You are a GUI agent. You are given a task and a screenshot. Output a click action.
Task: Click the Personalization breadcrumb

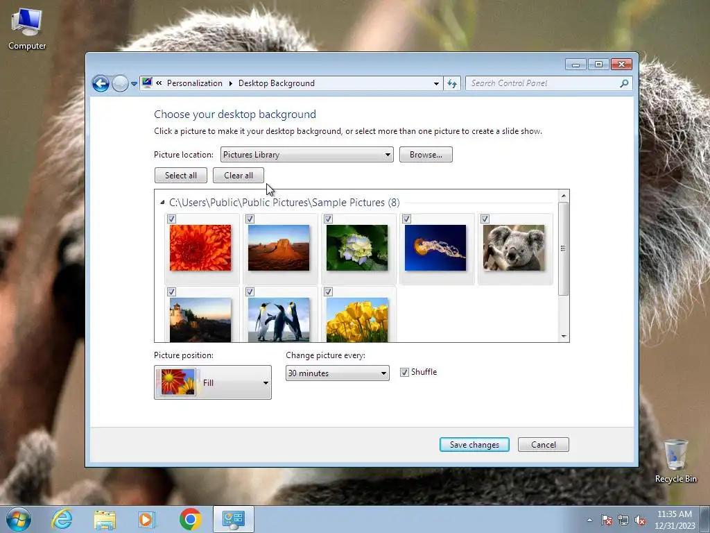pyautogui.click(x=195, y=83)
